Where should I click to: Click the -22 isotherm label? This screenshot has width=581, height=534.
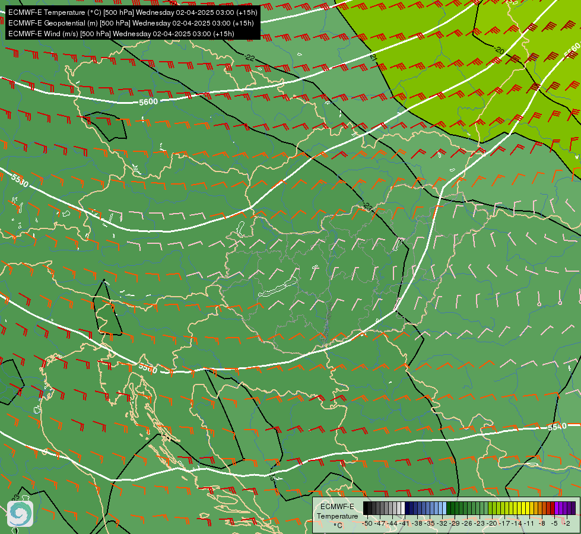click(249, 58)
